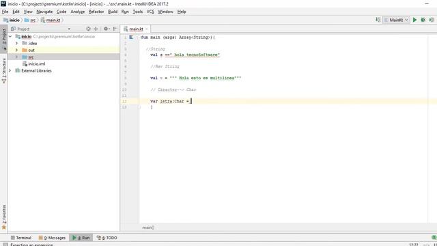Screen dimensions: 437x246
Task: Click main() in editor breadcrumb bar
Action: pyautogui.click(x=148, y=228)
